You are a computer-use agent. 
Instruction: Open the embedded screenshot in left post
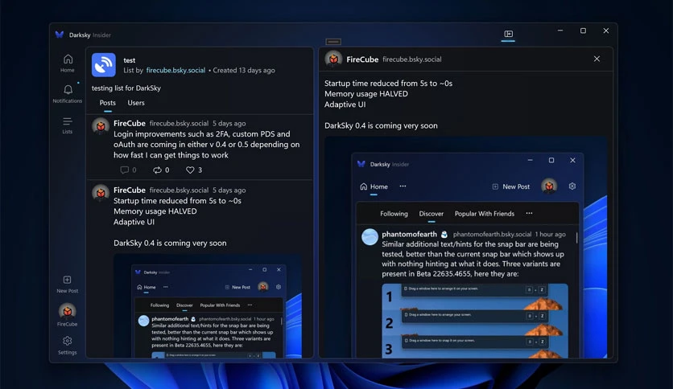tap(208, 306)
